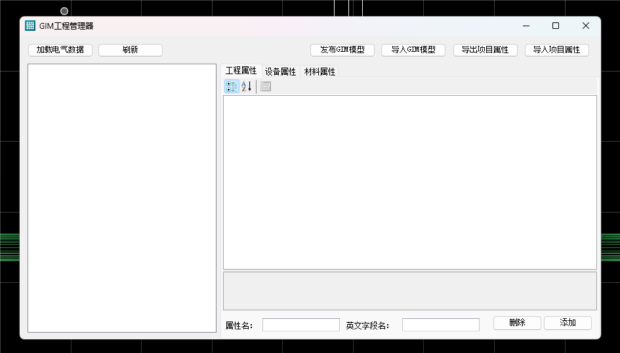Switch to 工程属性 tab
The height and width of the screenshot is (353, 620).
(x=241, y=71)
